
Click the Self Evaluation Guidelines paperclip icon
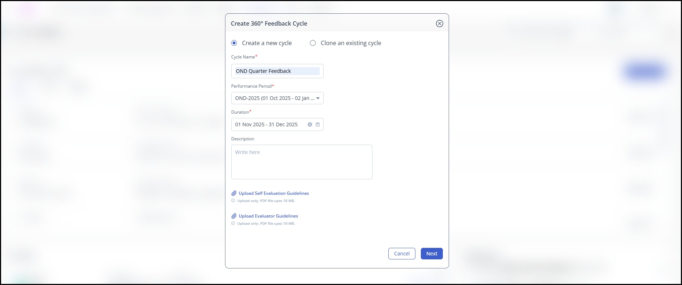coord(234,193)
